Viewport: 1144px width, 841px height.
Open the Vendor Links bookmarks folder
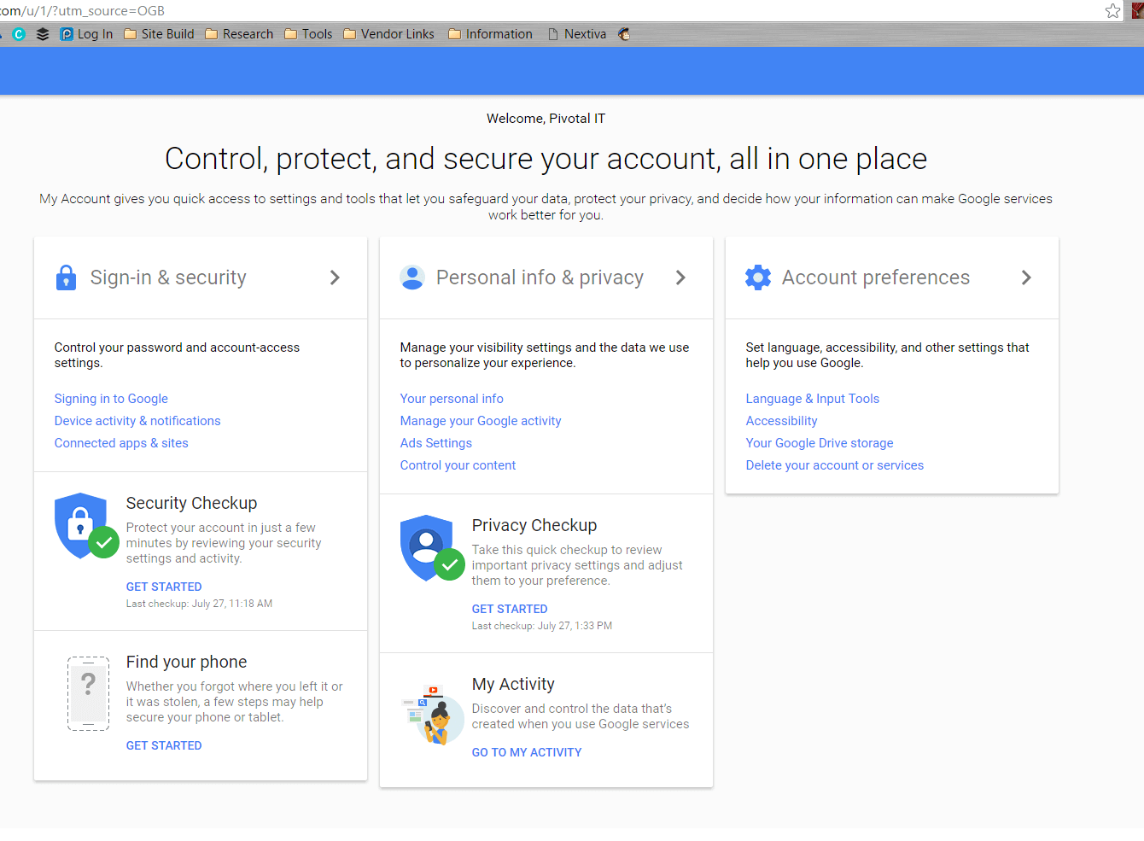(x=388, y=34)
